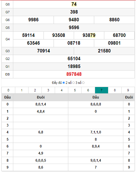This screenshot has height=172, width=136.
Task: Switch to digit tab 2
Action: click(x=35, y=90)
